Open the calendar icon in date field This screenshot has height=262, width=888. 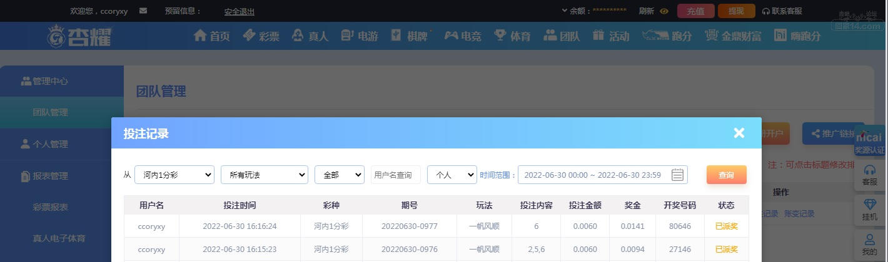point(677,175)
